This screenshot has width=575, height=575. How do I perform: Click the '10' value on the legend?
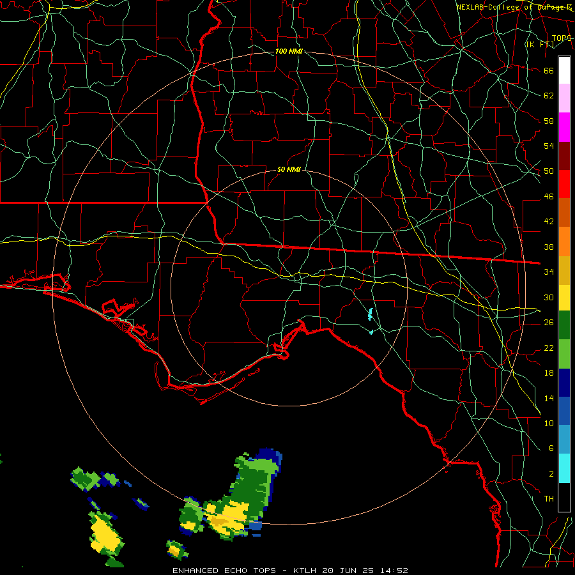(x=549, y=423)
